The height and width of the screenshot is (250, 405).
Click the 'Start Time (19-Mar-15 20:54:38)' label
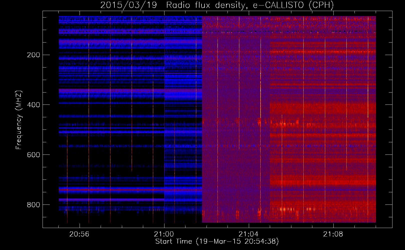point(217,241)
